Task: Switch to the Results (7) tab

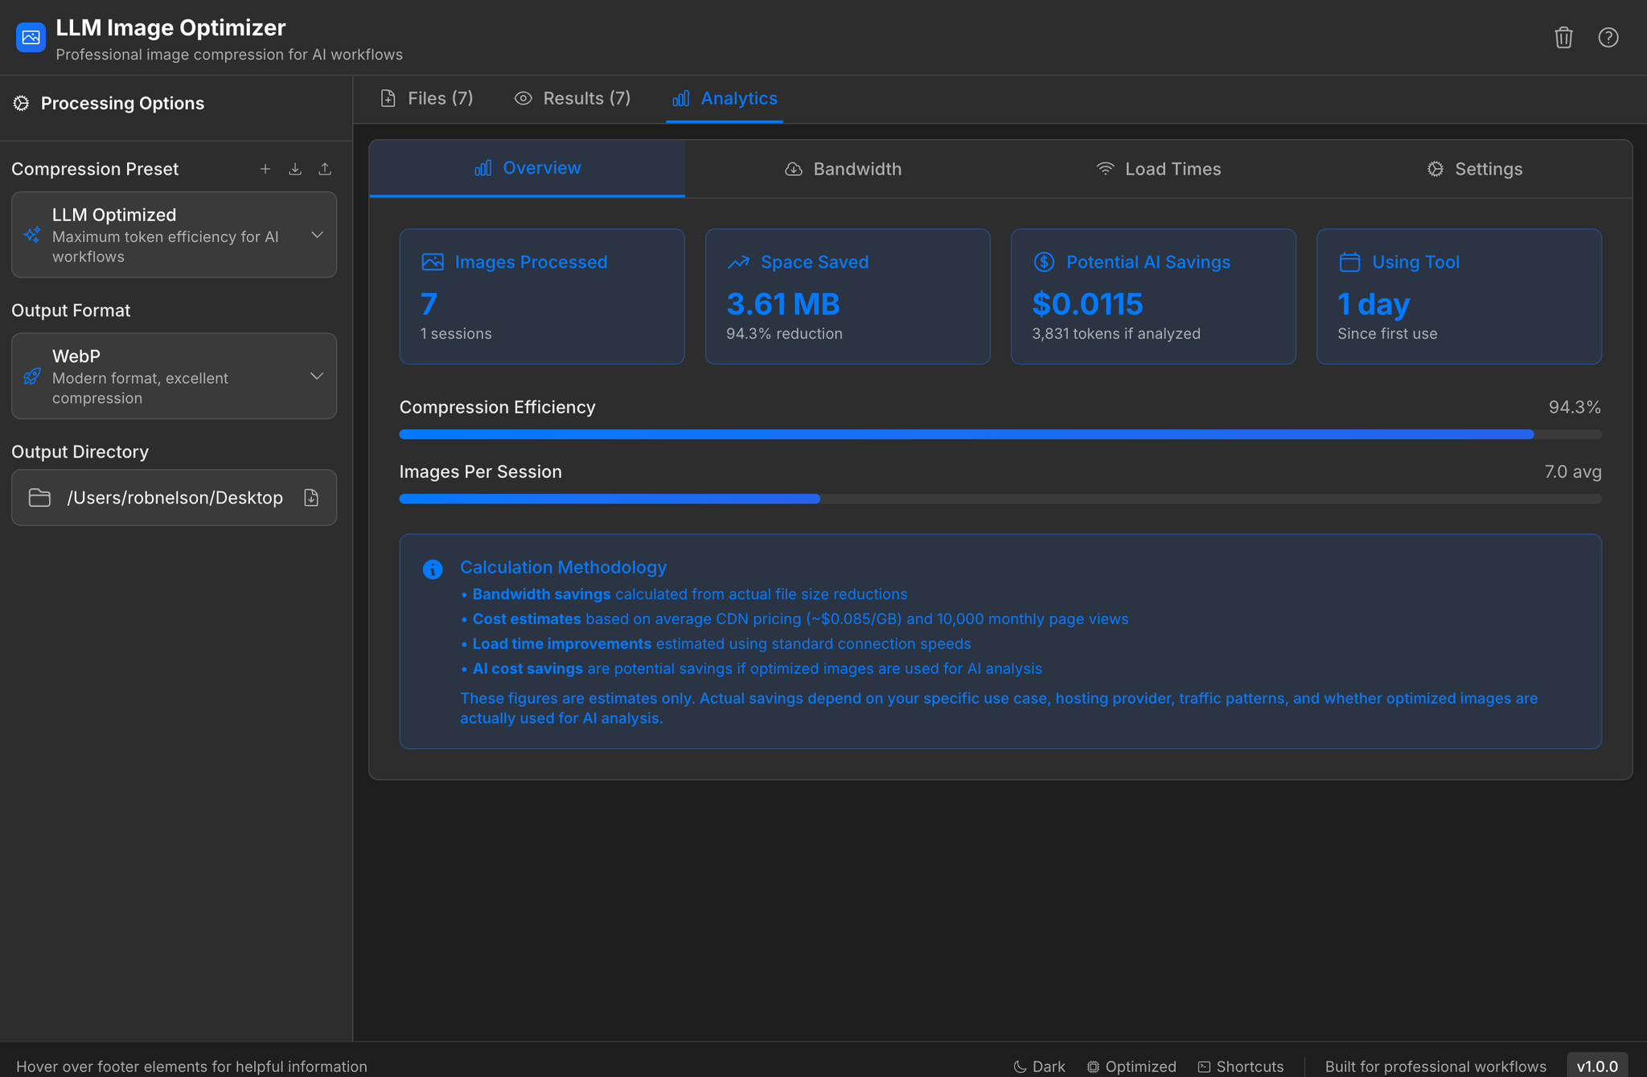Action: click(x=573, y=99)
